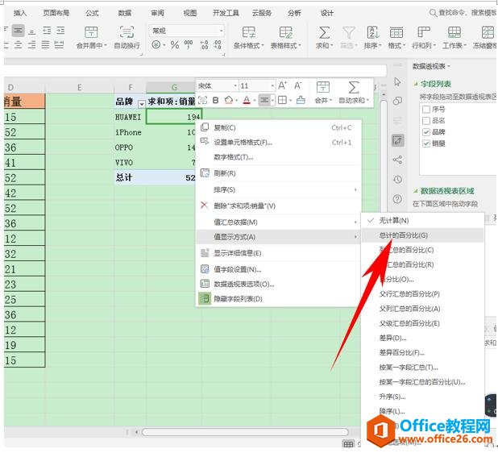Click the Filter funnel icon
The image size is (498, 453).
tap(348, 32)
